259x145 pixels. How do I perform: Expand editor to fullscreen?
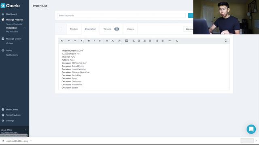pyautogui.click(x=226, y=41)
